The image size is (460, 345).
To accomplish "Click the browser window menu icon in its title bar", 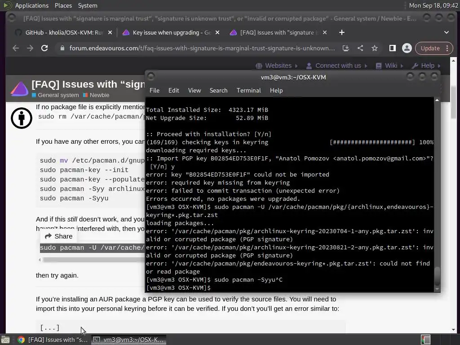I will click(x=12, y=18).
